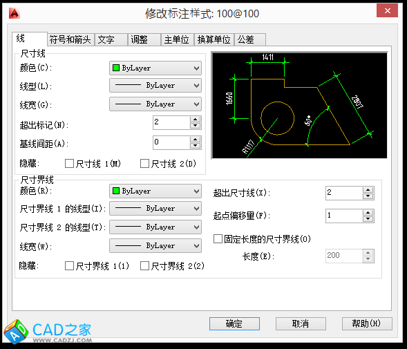407x349 pixels.
Task: Toggle 固定长度的尺寸界线 checkbox
Action: (x=218, y=239)
